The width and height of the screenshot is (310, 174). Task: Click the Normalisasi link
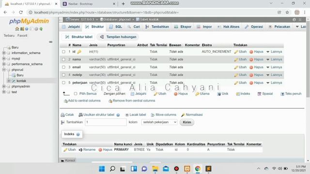tap(192, 115)
